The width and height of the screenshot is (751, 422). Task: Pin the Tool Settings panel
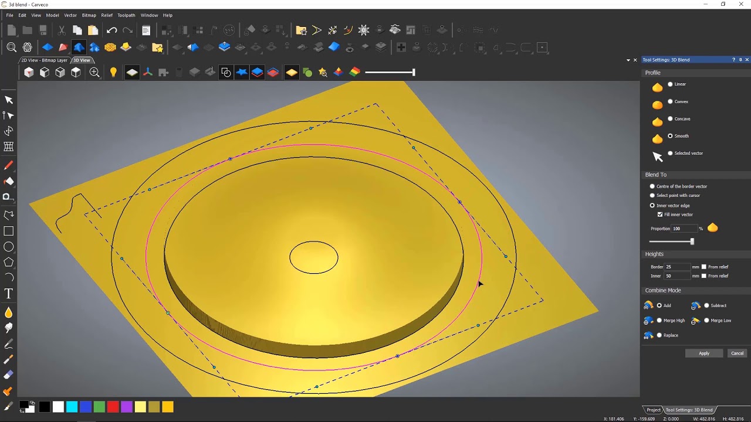[740, 60]
